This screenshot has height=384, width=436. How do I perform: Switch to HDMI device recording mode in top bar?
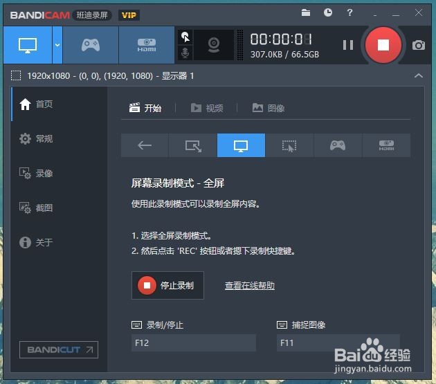(147, 45)
